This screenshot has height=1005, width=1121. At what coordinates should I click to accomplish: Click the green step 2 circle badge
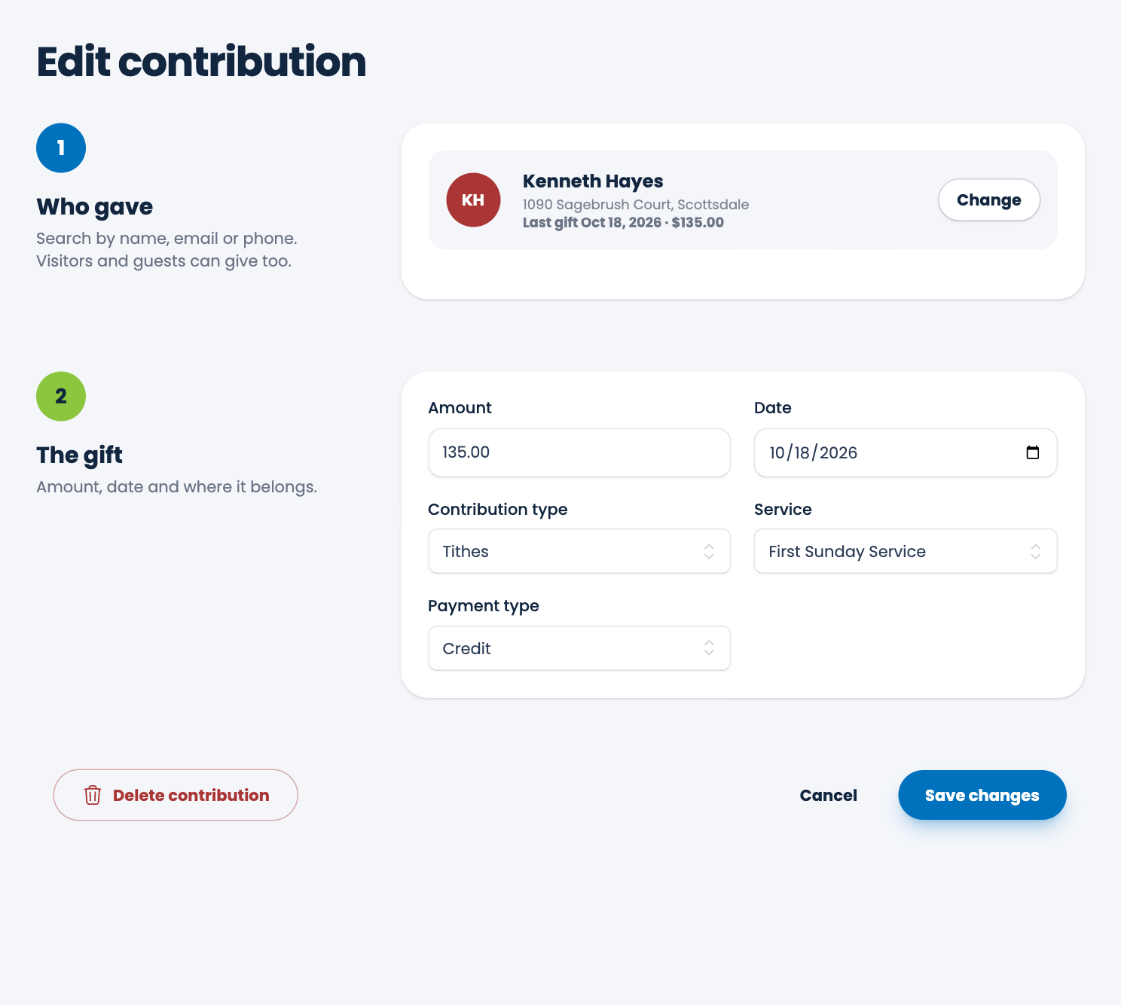[61, 396]
